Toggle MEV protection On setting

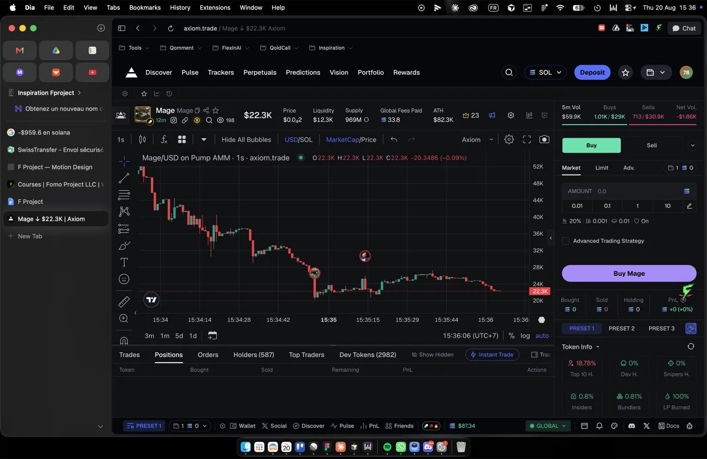641,221
